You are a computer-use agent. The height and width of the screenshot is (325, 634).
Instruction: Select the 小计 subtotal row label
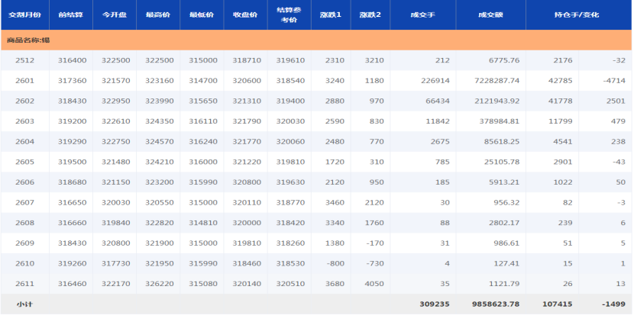pos(24,304)
